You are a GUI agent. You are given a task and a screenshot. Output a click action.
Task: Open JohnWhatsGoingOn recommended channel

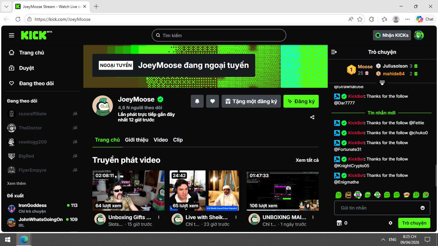click(42, 222)
